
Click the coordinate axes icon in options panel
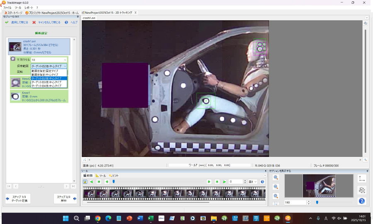[362, 178]
